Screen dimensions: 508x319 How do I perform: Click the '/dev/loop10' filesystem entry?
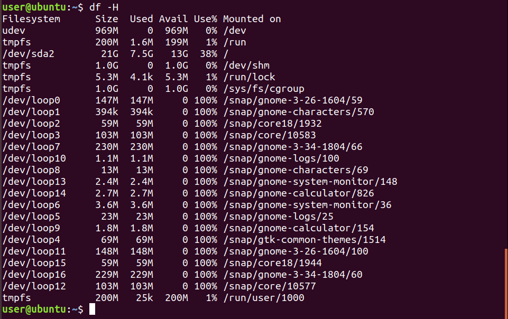coord(34,158)
